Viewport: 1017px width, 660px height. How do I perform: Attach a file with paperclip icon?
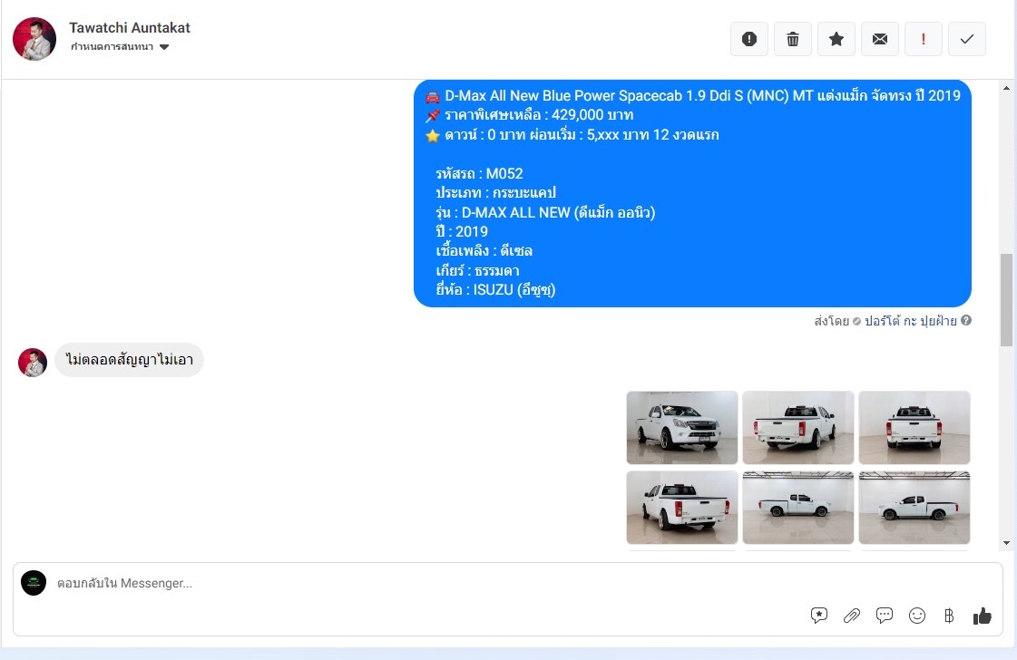tap(852, 616)
